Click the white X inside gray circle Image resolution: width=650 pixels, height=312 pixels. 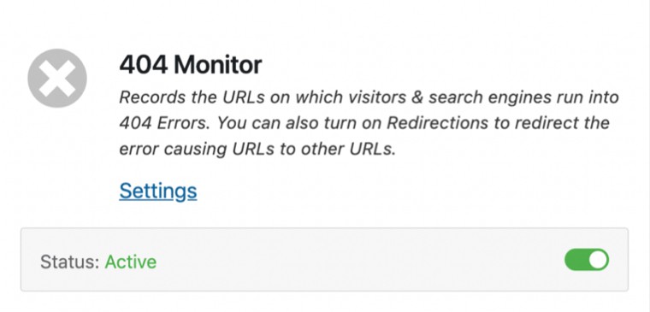coord(57,79)
